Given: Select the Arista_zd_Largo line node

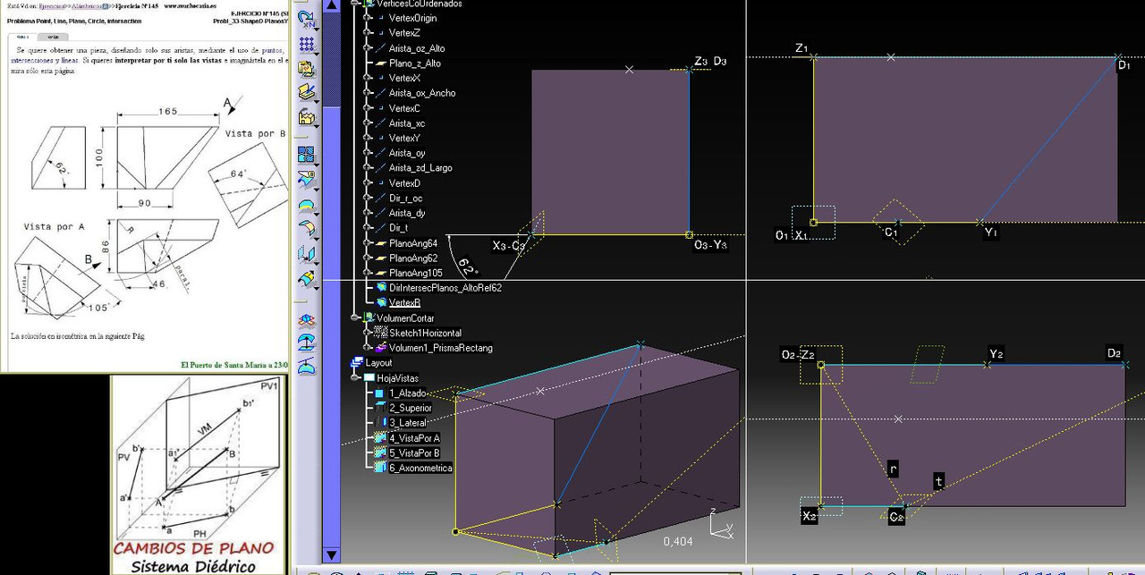Looking at the screenshot, I should tap(420, 168).
